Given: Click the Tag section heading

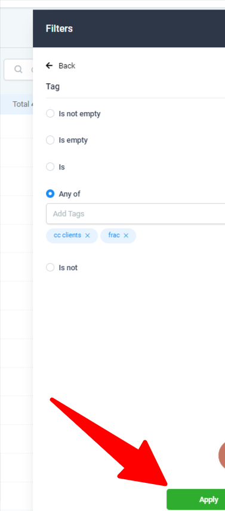Looking at the screenshot, I should [x=53, y=87].
